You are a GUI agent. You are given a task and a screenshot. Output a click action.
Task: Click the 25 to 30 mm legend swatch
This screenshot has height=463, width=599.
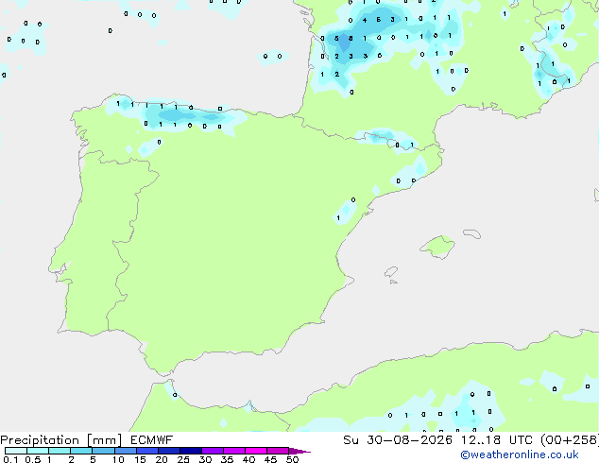[x=190, y=451]
